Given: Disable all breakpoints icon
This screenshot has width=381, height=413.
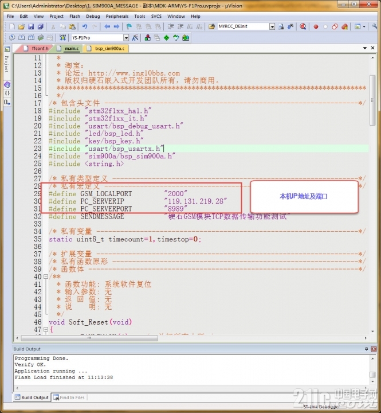Looking at the screenshot, I should click(x=335, y=26).
